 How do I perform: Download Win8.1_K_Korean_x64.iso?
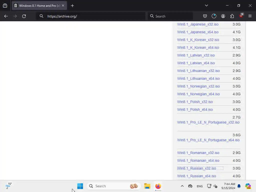tap(198, 47)
